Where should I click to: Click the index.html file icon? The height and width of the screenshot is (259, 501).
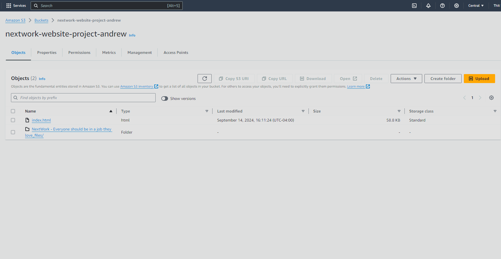tap(27, 120)
